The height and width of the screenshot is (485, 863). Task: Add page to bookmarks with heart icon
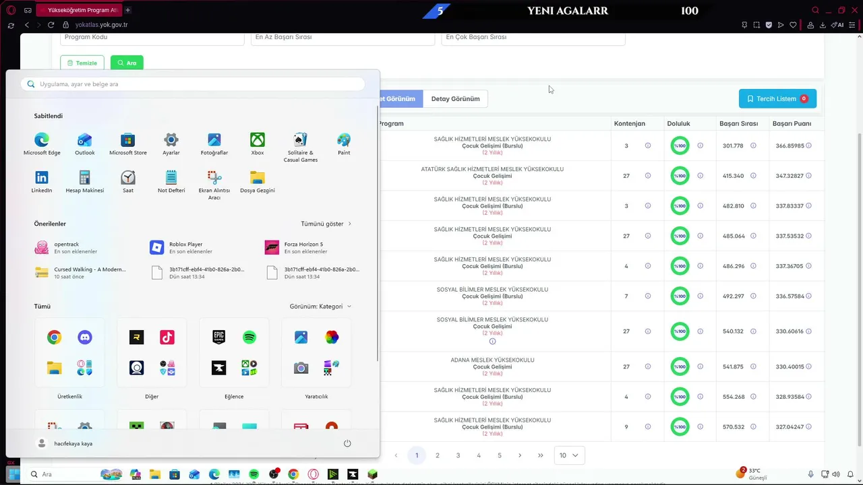click(x=793, y=25)
